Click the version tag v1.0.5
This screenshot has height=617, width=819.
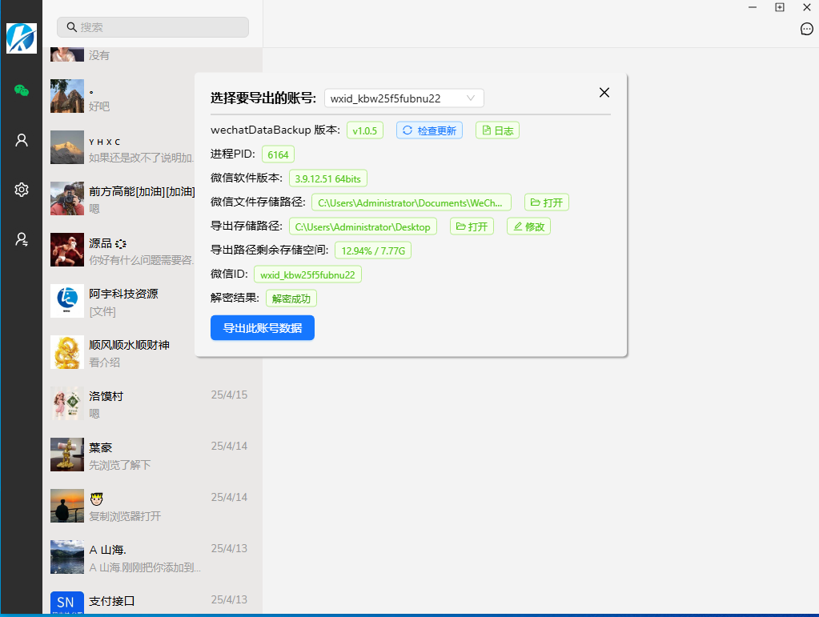point(364,130)
